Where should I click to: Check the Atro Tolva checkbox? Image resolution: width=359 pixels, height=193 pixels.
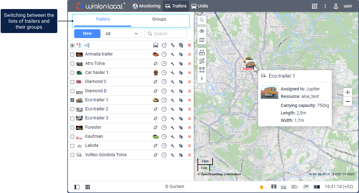click(x=72, y=64)
